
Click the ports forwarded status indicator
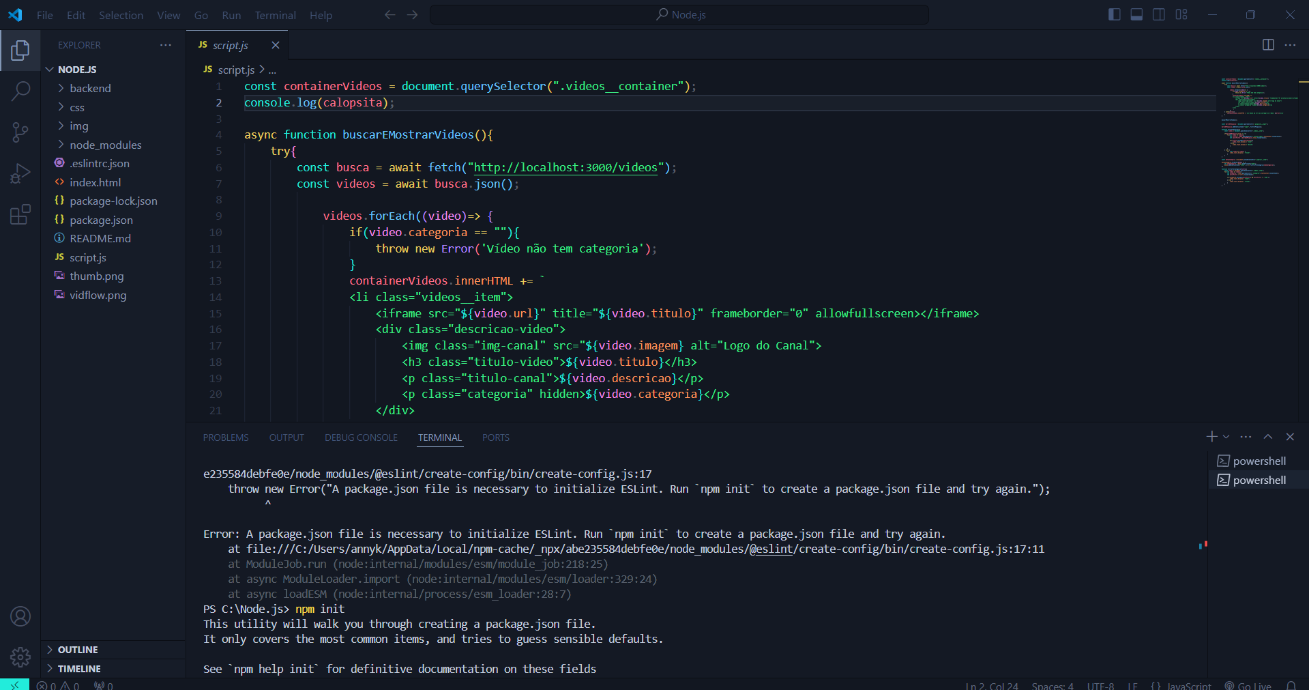(104, 685)
